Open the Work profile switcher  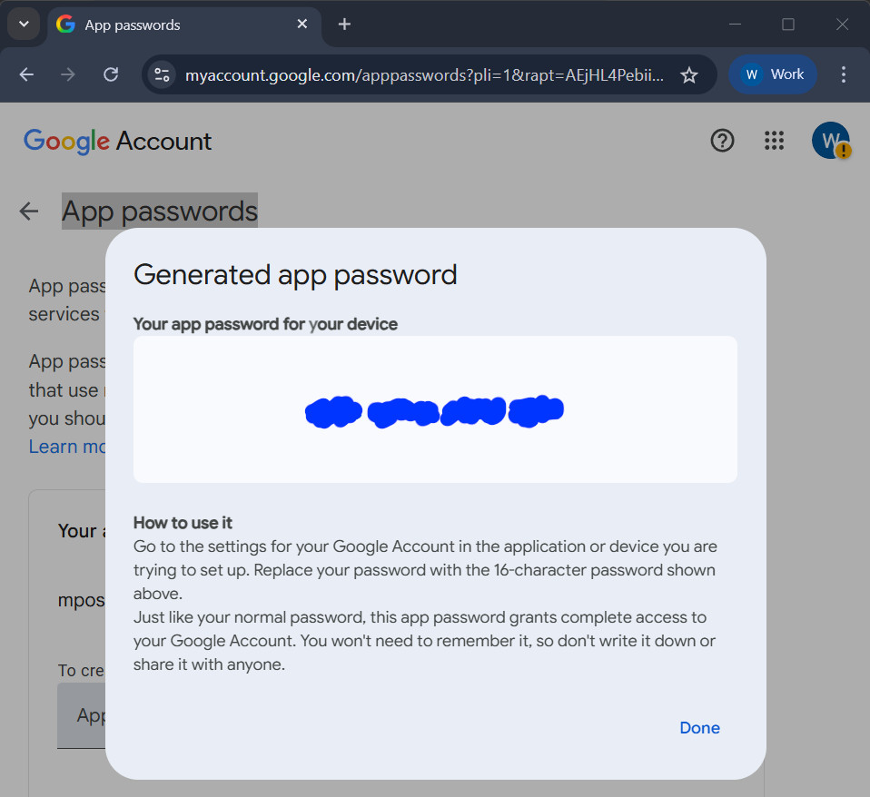(x=773, y=74)
